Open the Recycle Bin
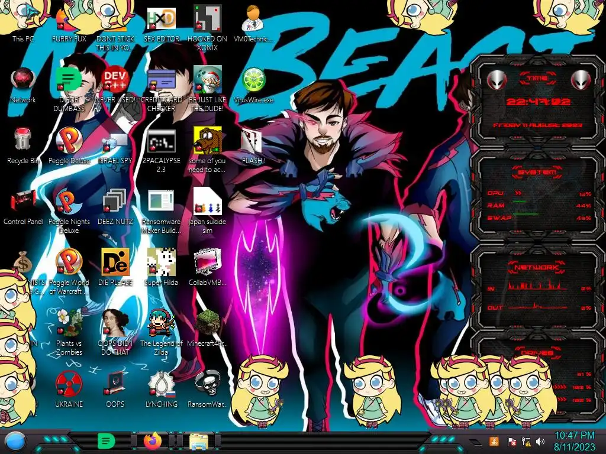The width and height of the screenshot is (606, 454). [x=23, y=145]
